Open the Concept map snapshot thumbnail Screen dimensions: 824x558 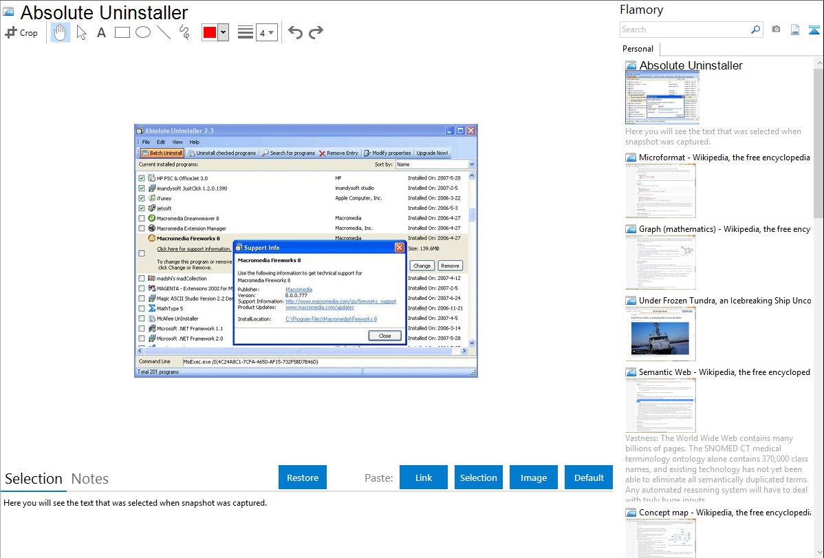point(660,538)
